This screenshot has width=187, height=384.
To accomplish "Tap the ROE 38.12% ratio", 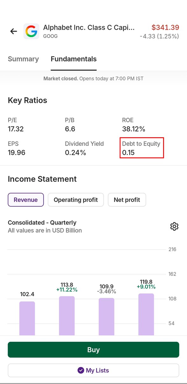I will pos(133,125).
